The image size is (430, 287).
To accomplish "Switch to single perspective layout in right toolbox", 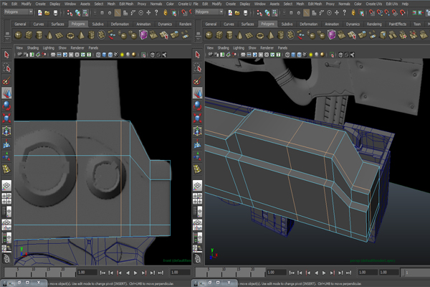I will [x=198, y=185].
